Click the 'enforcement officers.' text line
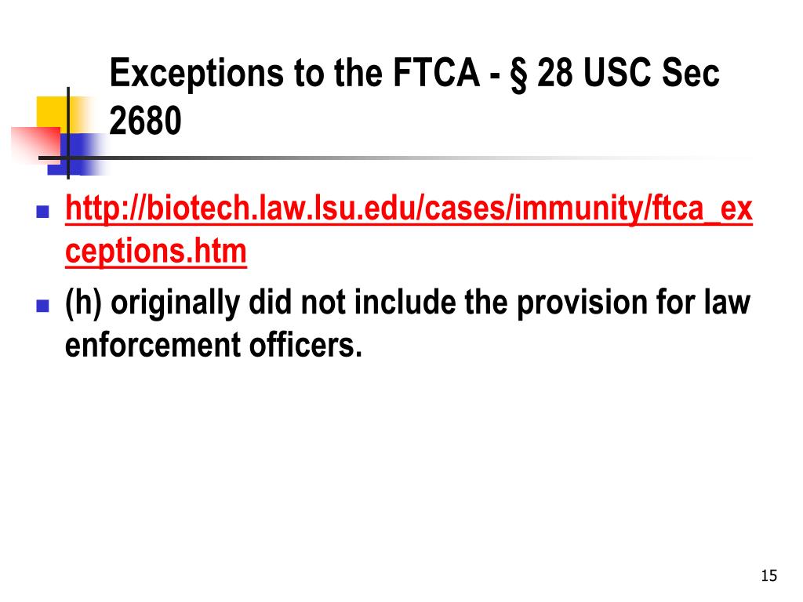The width and height of the screenshot is (803, 602). click(x=213, y=345)
